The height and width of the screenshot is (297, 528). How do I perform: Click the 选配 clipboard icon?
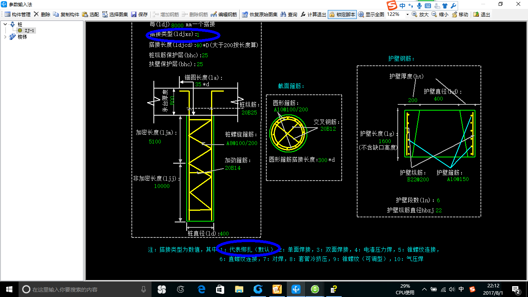coord(85,14)
